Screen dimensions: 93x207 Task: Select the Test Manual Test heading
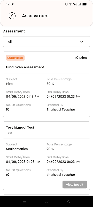click(20, 128)
